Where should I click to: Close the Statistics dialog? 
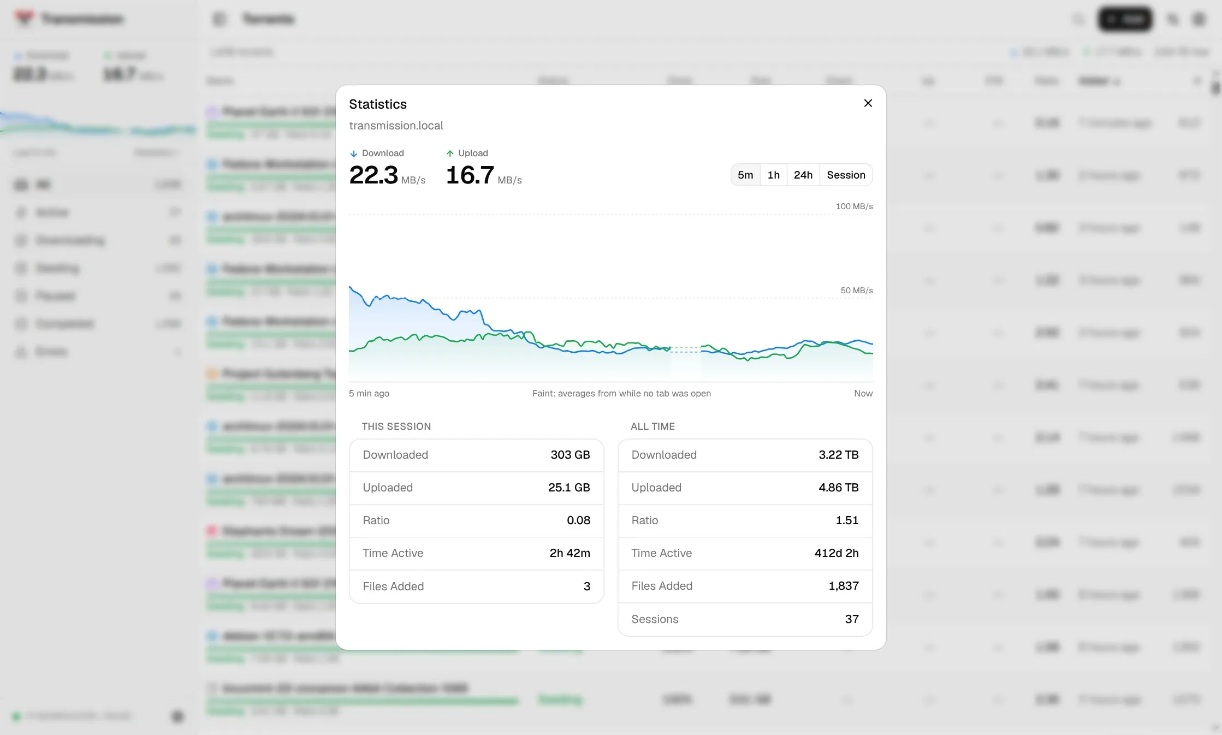coord(868,103)
